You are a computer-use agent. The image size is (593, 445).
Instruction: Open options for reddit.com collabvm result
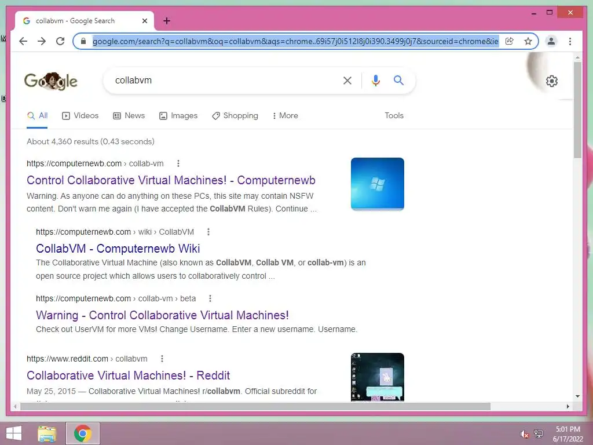point(162,359)
